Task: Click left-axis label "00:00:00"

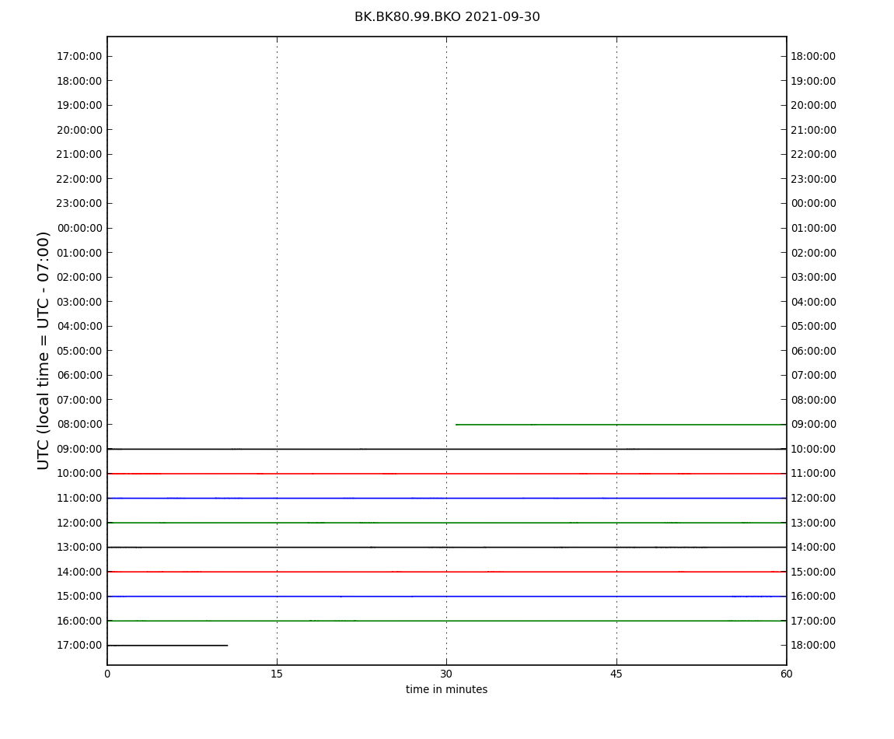Action: pyautogui.click(x=79, y=228)
